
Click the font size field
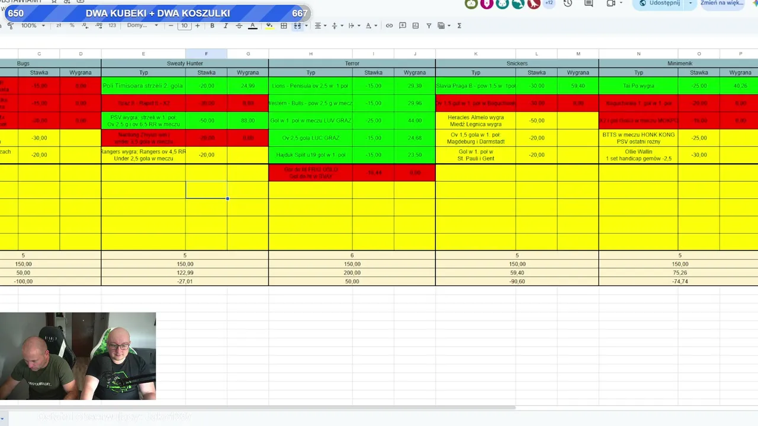point(184,25)
